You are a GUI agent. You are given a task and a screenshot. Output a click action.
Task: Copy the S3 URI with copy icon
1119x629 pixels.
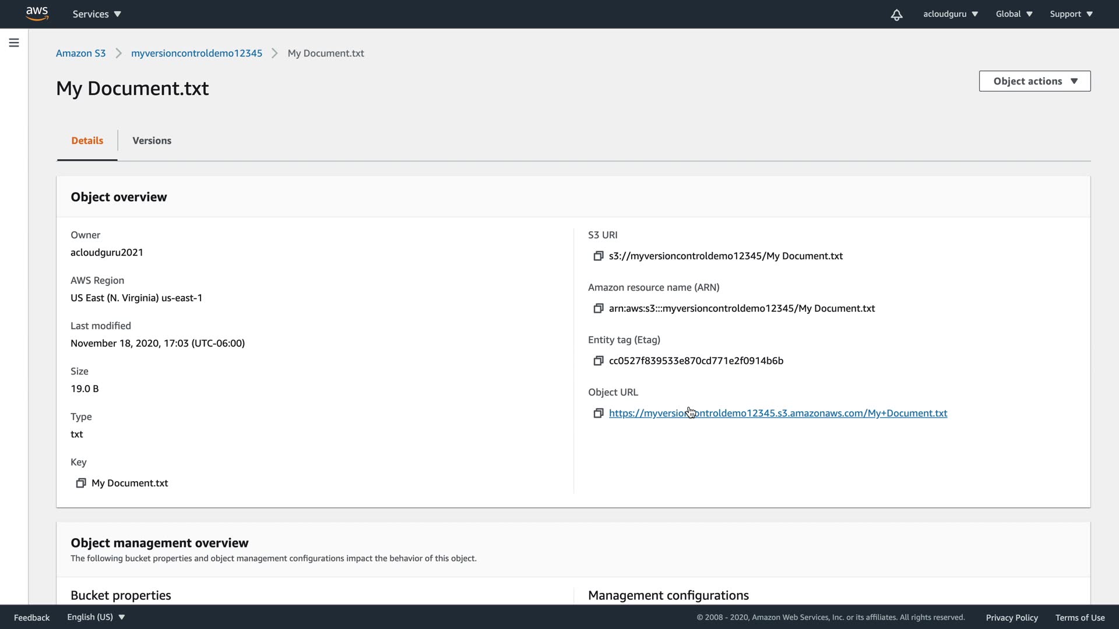[598, 256]
